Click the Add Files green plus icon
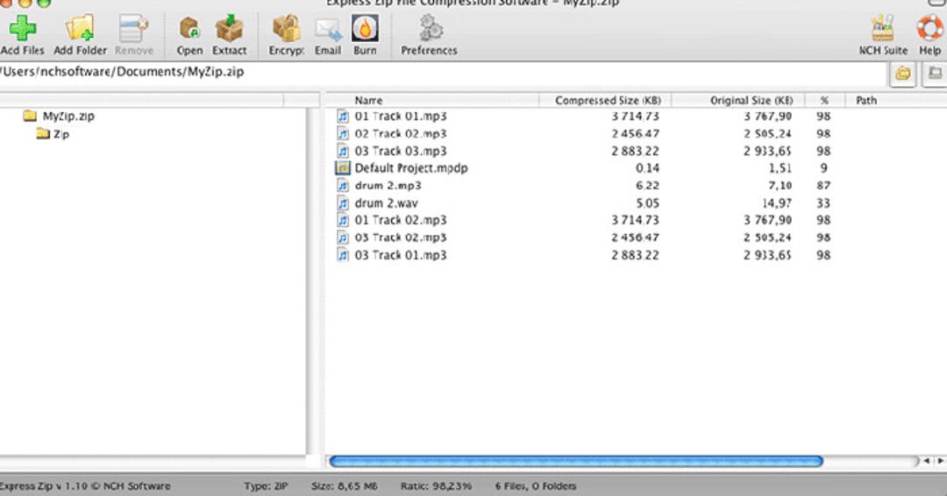The image size is (947, 496). [x=22, y=28]
